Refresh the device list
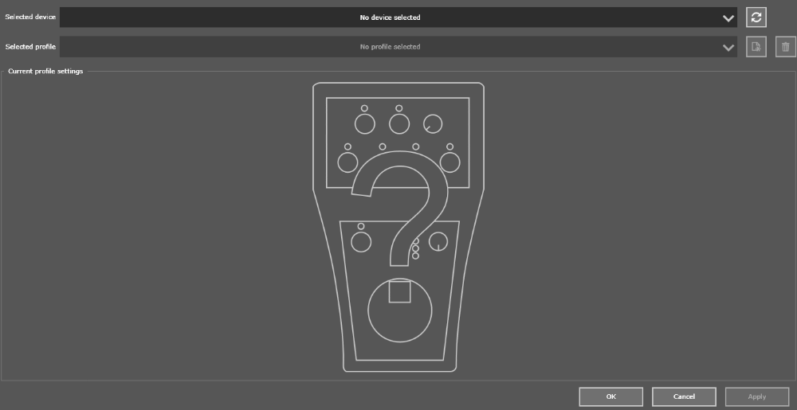The height and width of the screenshot is (410, 797). [756, 18]
